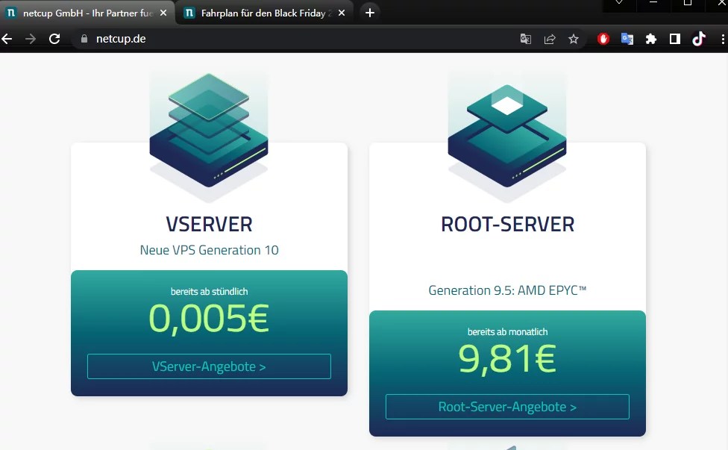Bookmark this page with the star

click(x=574, y=39)
